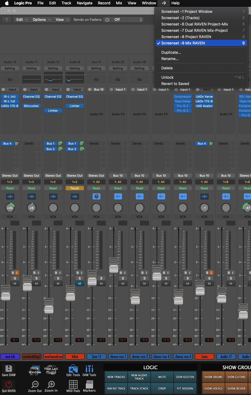Click the toms track waveform icon

pyautogui.click(x=204, y=196)
